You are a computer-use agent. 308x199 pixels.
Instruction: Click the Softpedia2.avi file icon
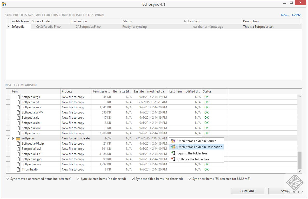pos(18,164)
